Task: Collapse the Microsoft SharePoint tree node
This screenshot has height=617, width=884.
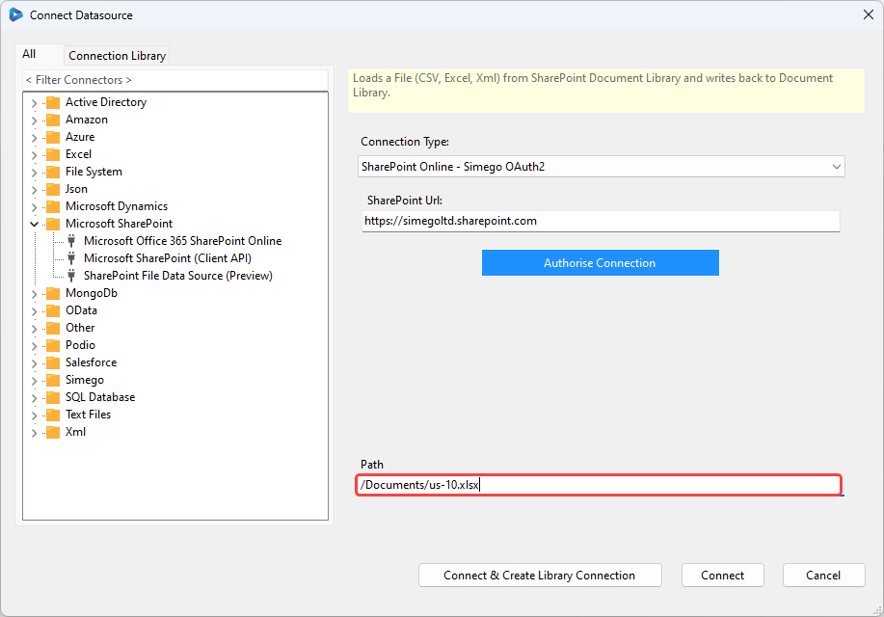Action: point(34,223)
